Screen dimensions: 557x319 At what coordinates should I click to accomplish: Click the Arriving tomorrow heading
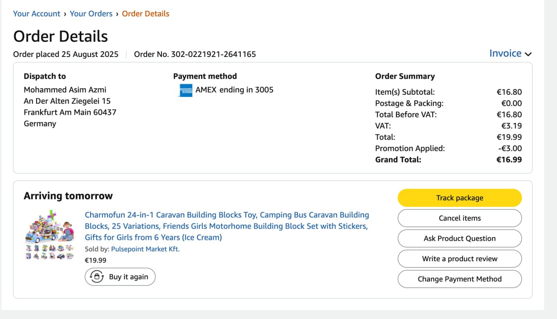(x=68, y=196)
